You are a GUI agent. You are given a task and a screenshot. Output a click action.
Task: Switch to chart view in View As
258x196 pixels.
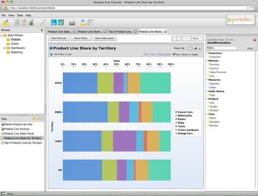click(196, 48)
